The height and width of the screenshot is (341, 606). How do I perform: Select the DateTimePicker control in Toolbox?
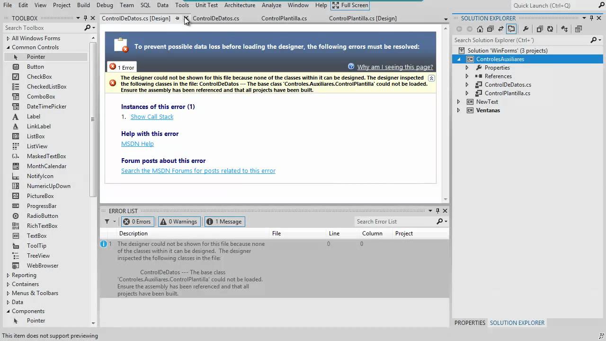point(45,107)
